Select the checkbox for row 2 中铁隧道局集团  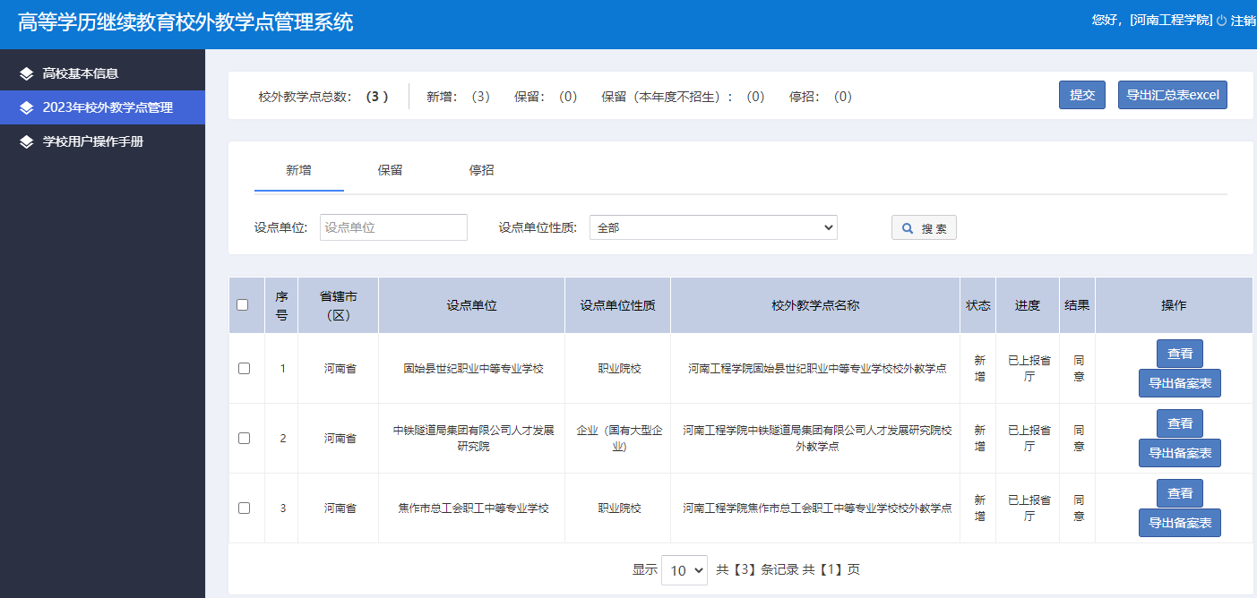coord(244,438)
